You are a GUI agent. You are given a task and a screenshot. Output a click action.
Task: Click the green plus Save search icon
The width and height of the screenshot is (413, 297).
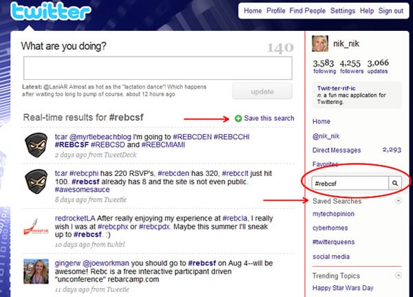[x=238, y=119]
